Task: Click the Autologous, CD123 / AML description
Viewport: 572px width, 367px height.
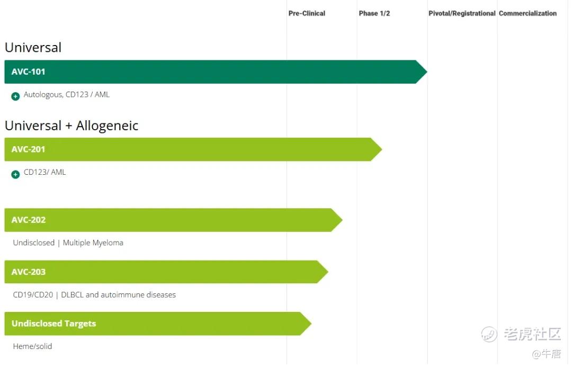Action: tap(66, 94)
